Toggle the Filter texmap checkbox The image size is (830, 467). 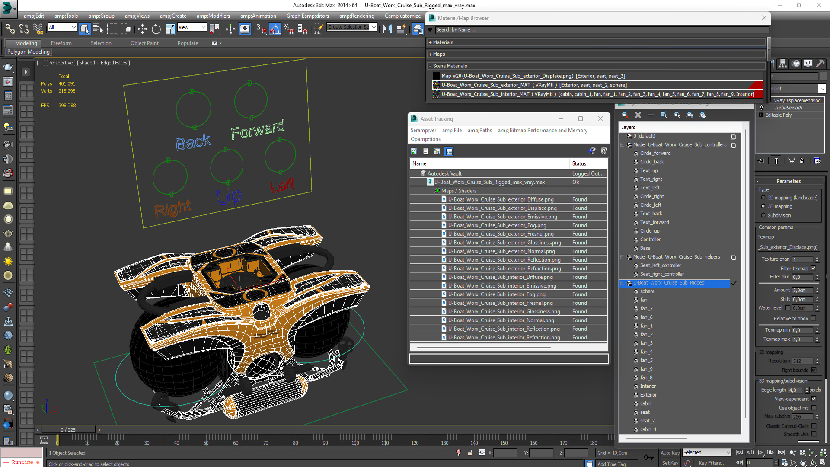point(814,269)
